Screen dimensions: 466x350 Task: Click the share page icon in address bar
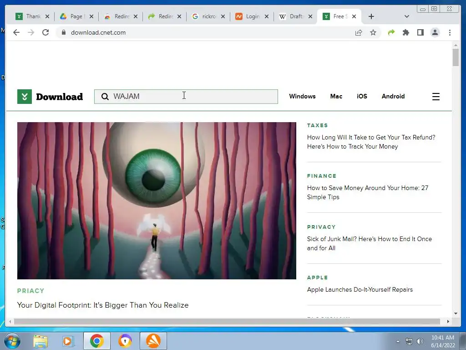pyautogui.click(x=359, y=32)
